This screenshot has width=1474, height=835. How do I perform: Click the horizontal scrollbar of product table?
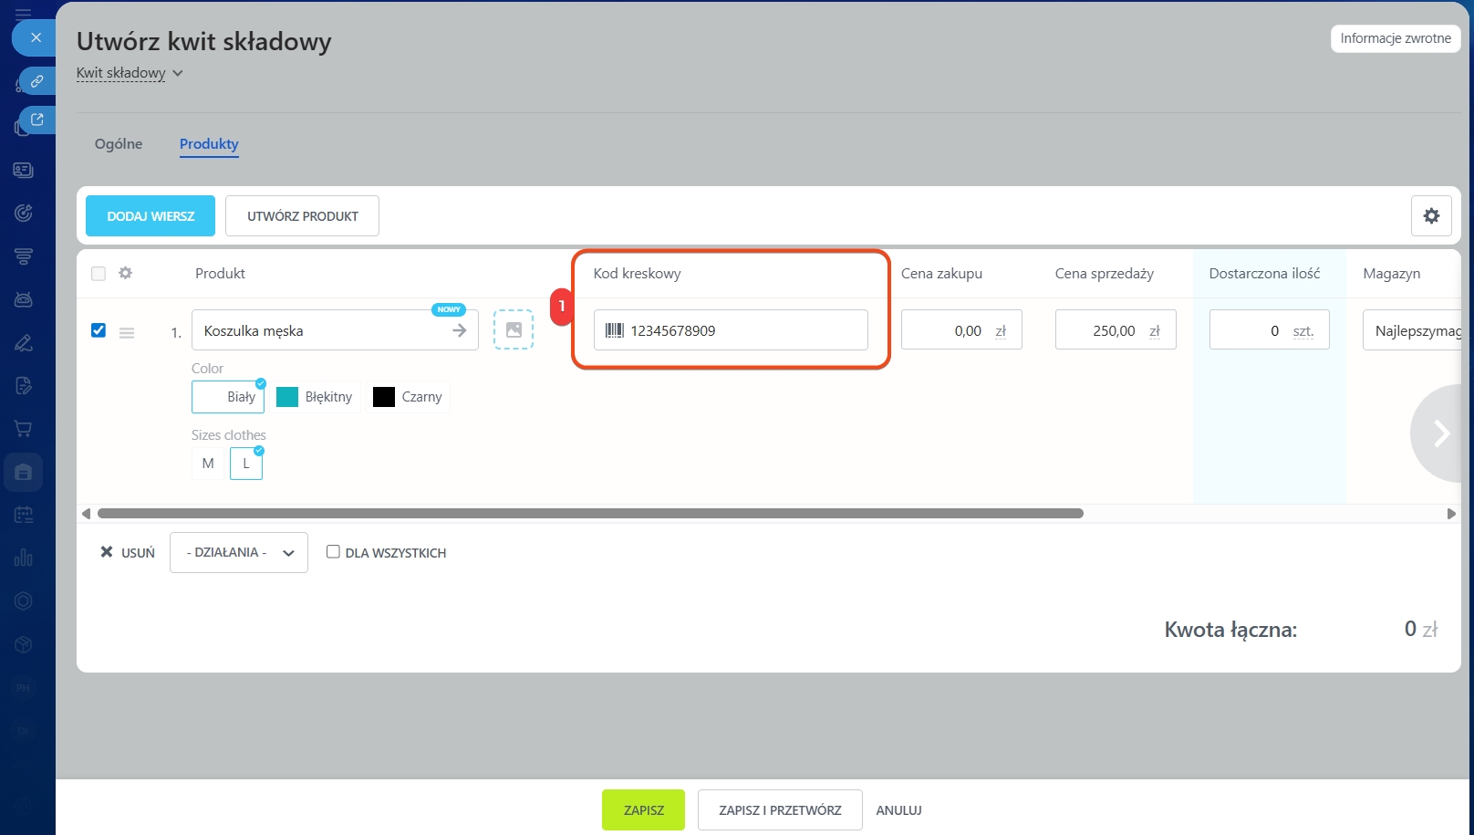(590, 514)
